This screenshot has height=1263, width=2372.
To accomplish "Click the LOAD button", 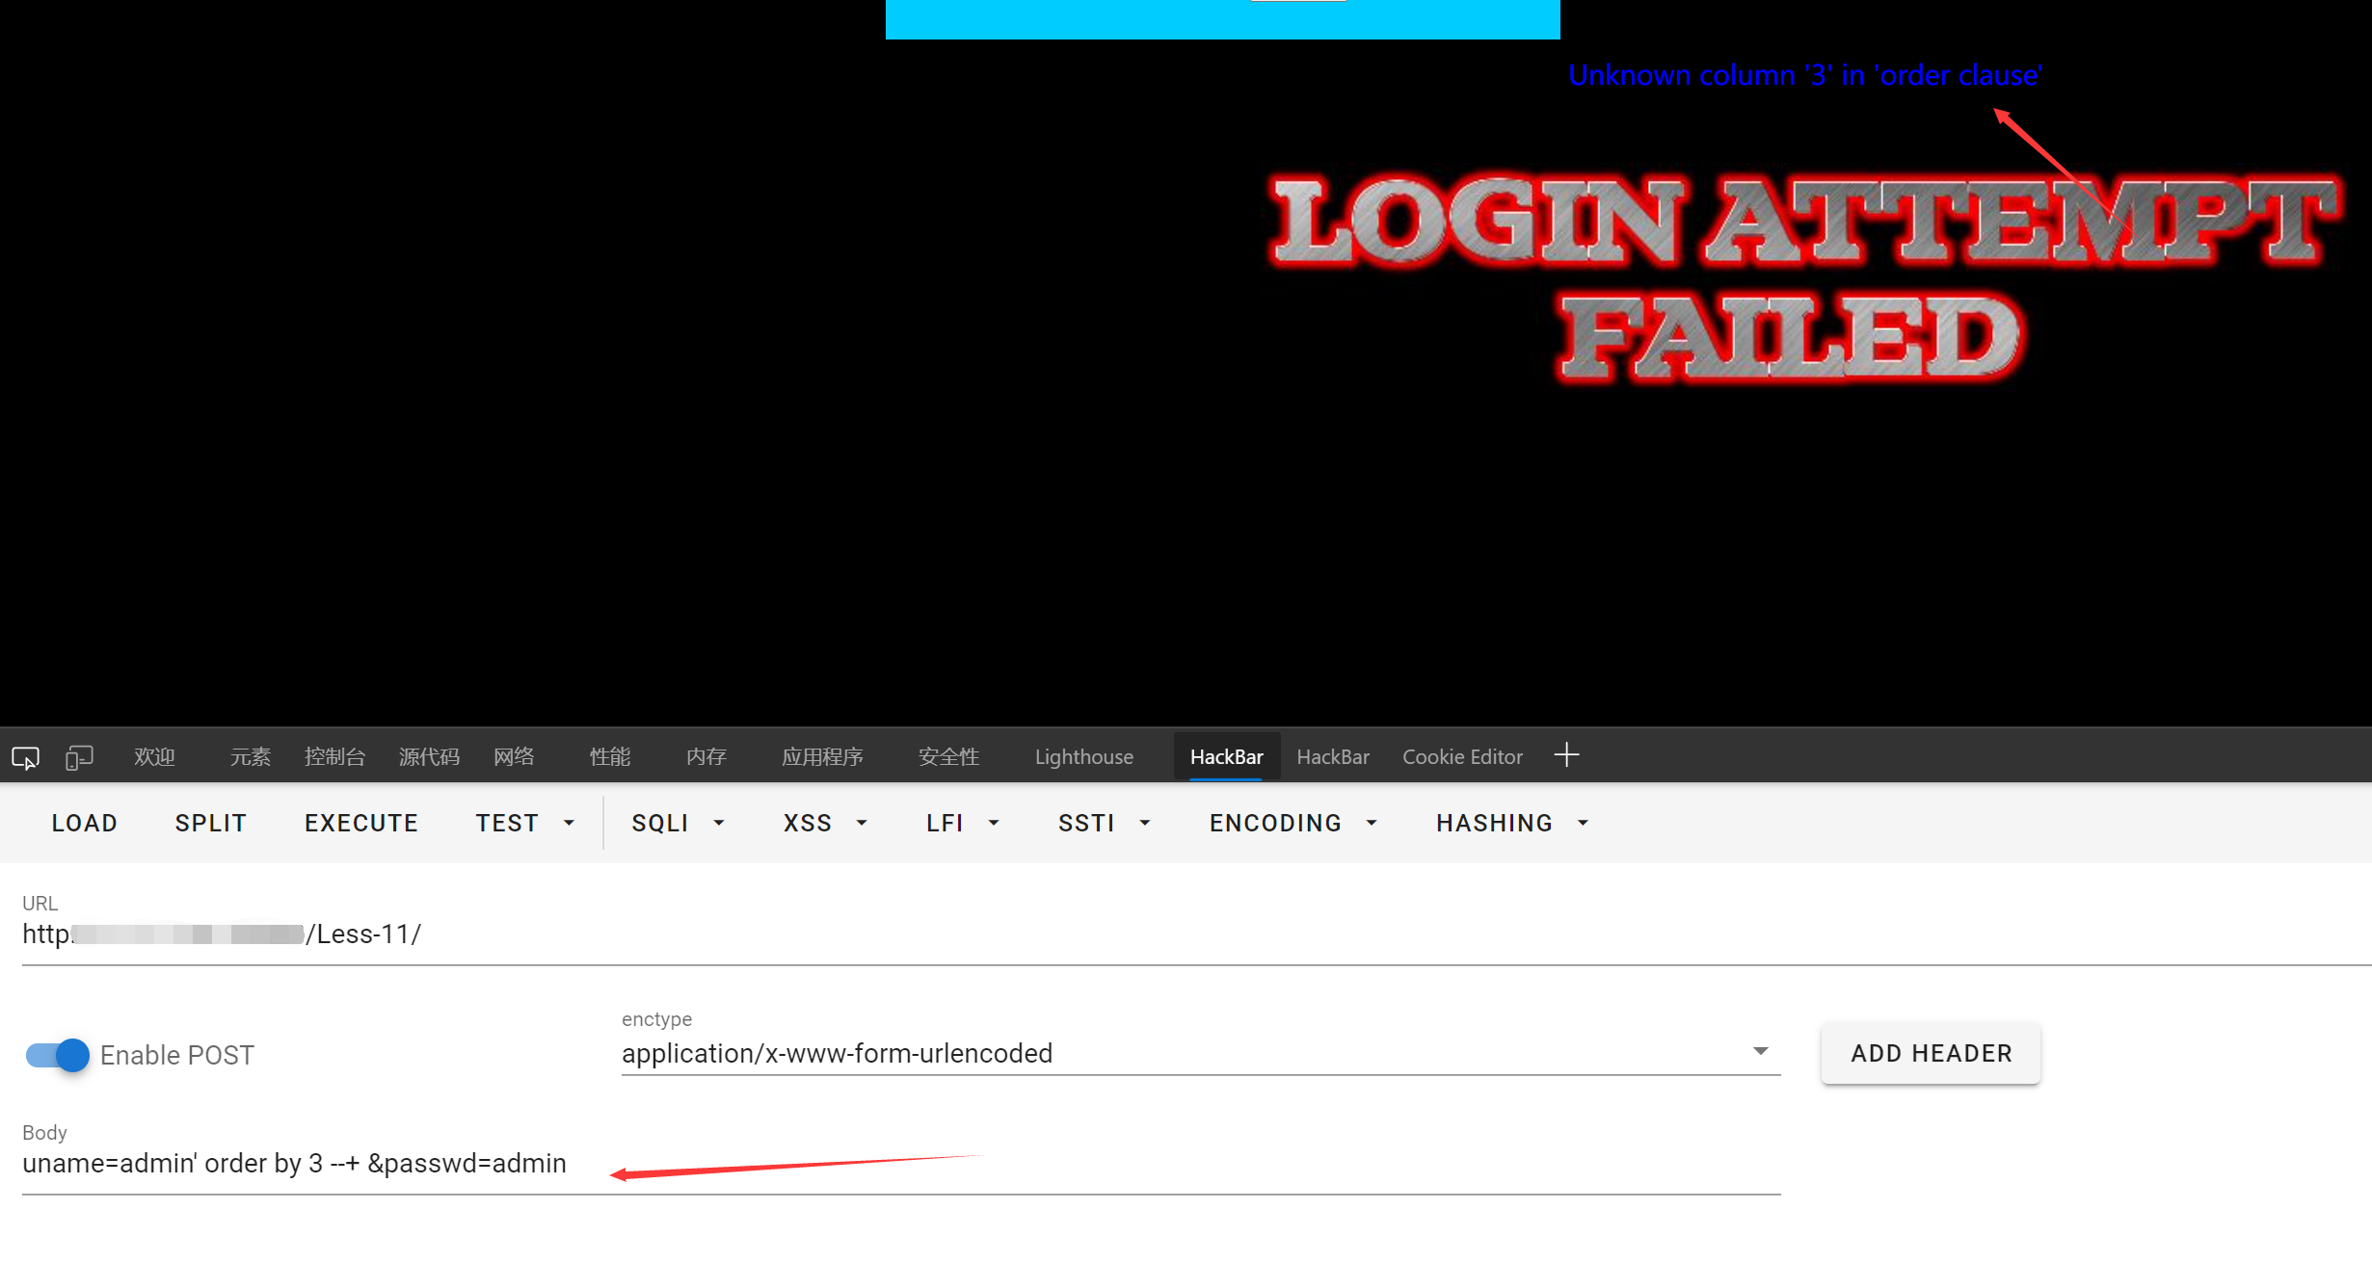I will click(85, 823).
